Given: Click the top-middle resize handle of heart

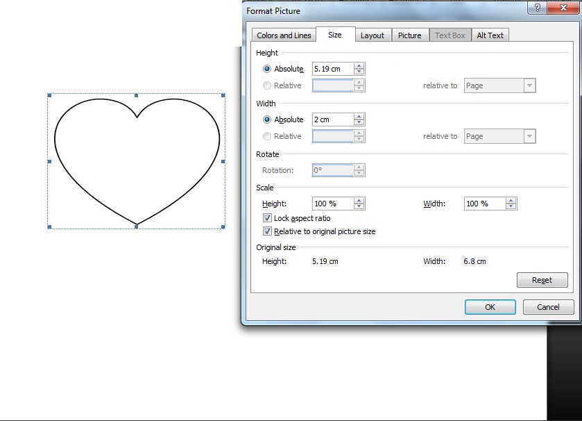Looking at the screenshot, I should [x=136, y=95].
